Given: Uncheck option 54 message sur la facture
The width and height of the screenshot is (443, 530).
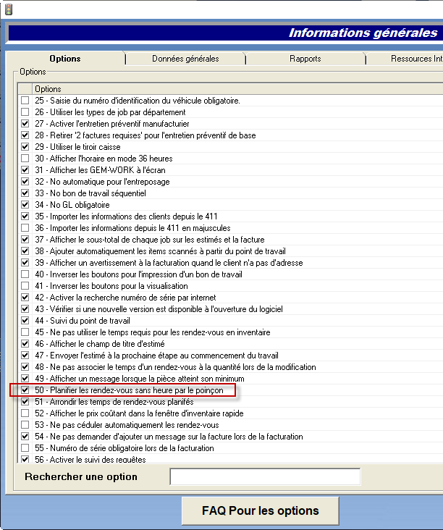Looking at the screenshot, I should [25, 437].
